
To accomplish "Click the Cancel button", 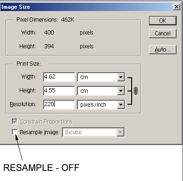I will (x=163, y=34).
